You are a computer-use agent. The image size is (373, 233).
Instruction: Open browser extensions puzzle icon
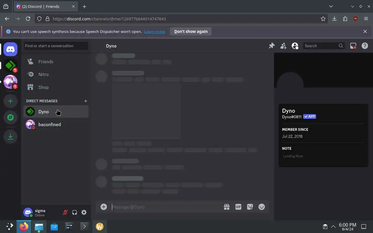[x=345, y=19]
